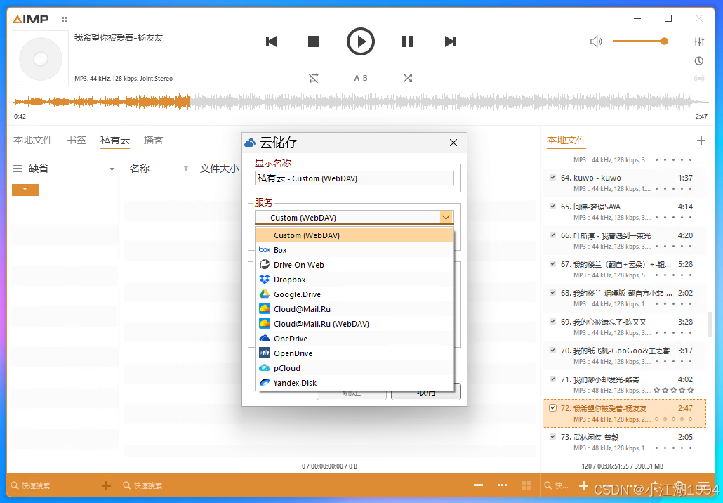Pause the current track

(x=408, y=41)
